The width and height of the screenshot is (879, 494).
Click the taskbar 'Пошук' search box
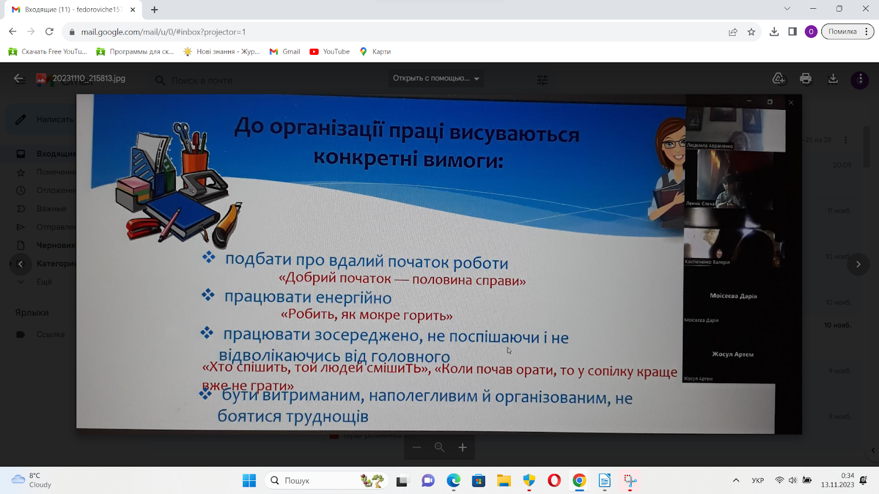[x=326, y=481]
